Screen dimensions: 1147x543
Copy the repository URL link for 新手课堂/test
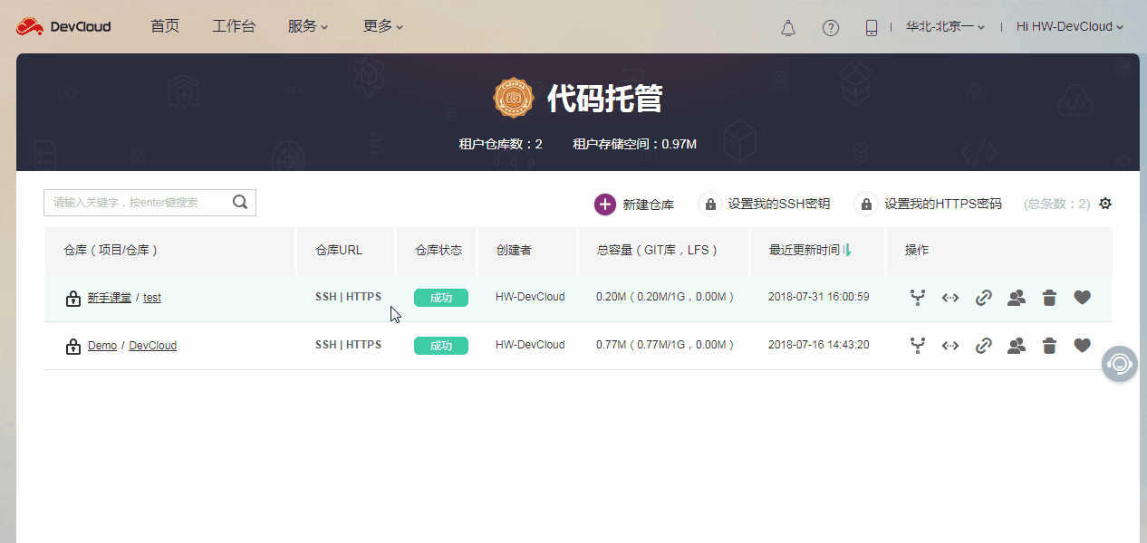coord(984,297)
